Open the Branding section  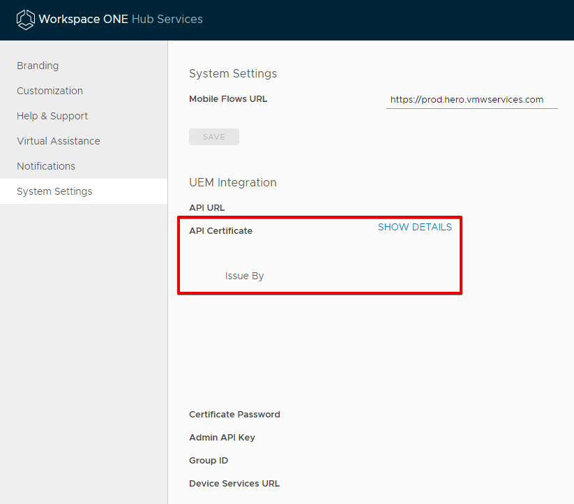(x=38, y=66)
